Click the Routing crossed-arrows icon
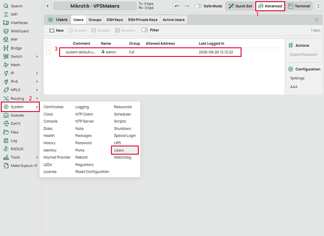Screen dimensions: 324x236 point(6,99)
